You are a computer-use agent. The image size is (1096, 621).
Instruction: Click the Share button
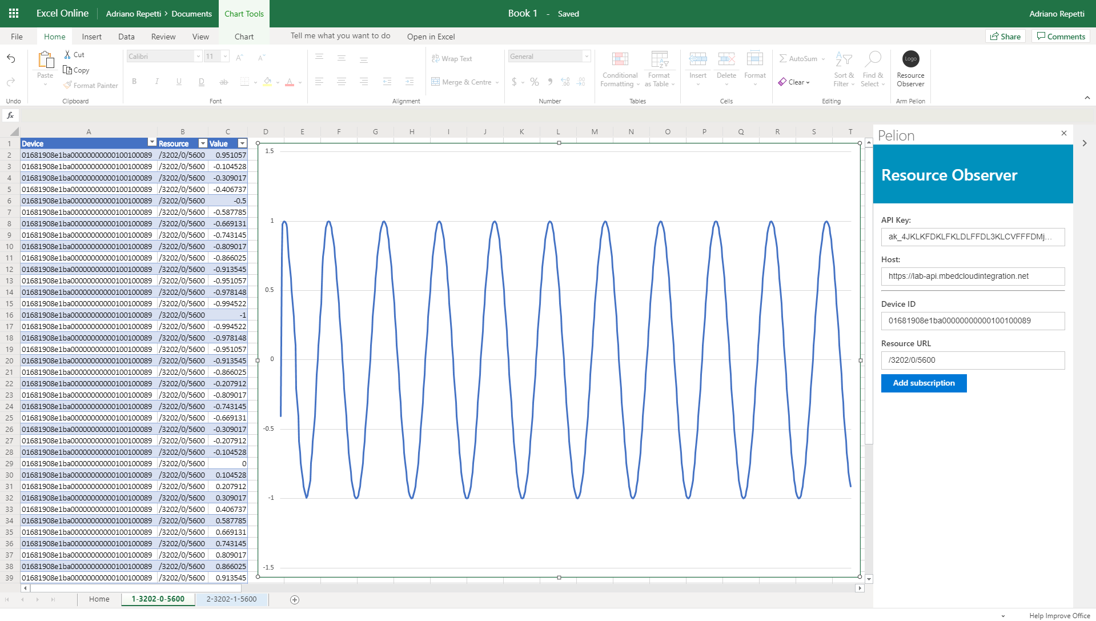point(1005,36)
